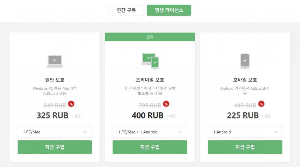Click 지금 구입 under the 일반 보호 plan
This screenshot has width=300, height=167.
click(55, 147)
